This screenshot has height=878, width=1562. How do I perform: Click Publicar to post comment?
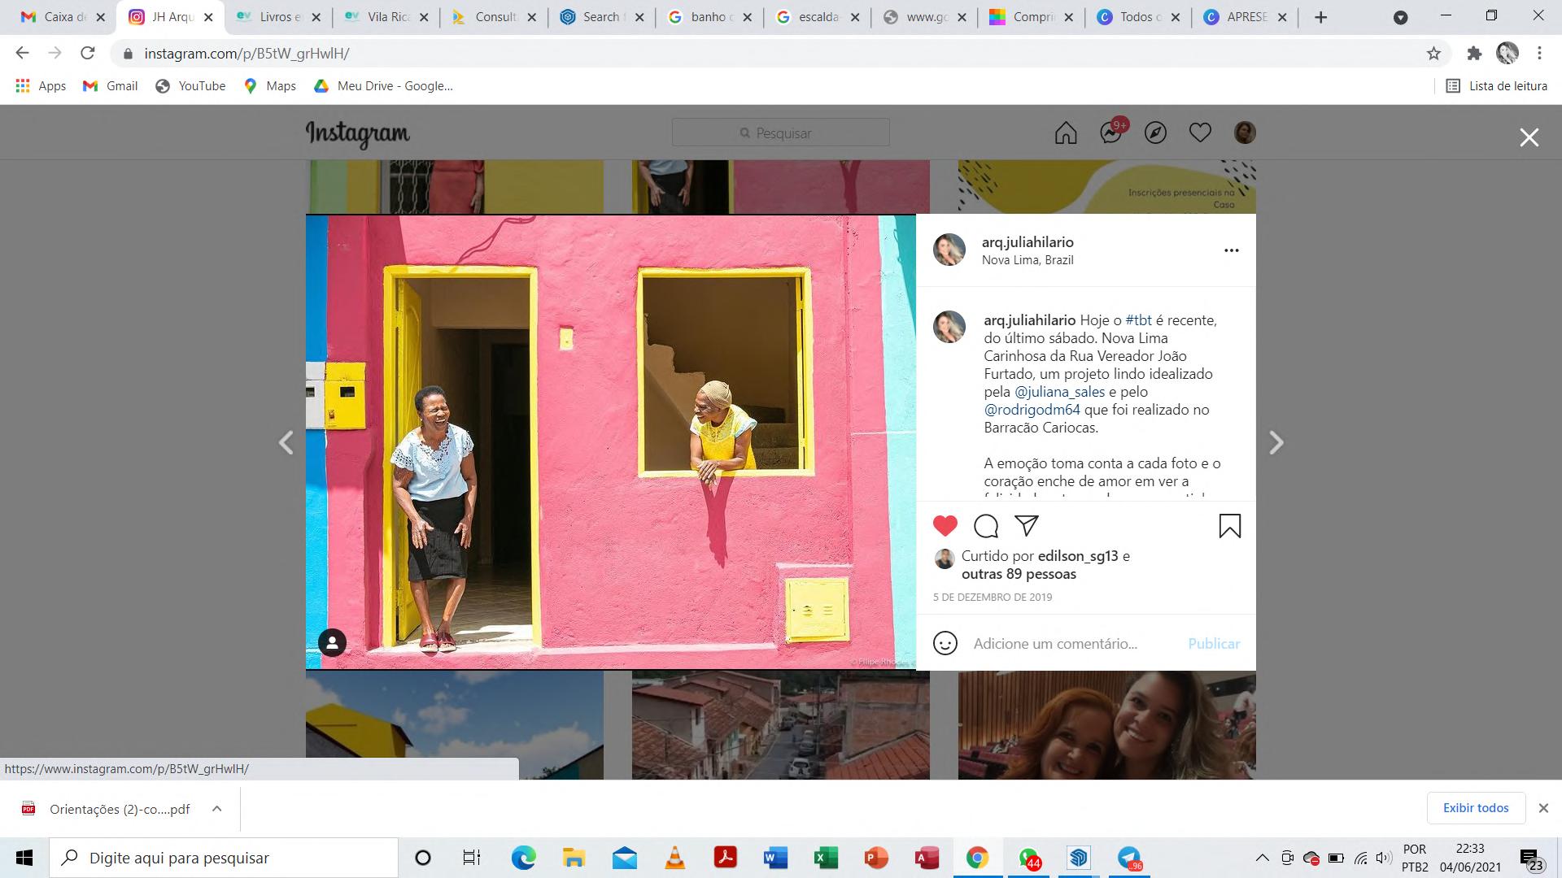(1213, 643)
